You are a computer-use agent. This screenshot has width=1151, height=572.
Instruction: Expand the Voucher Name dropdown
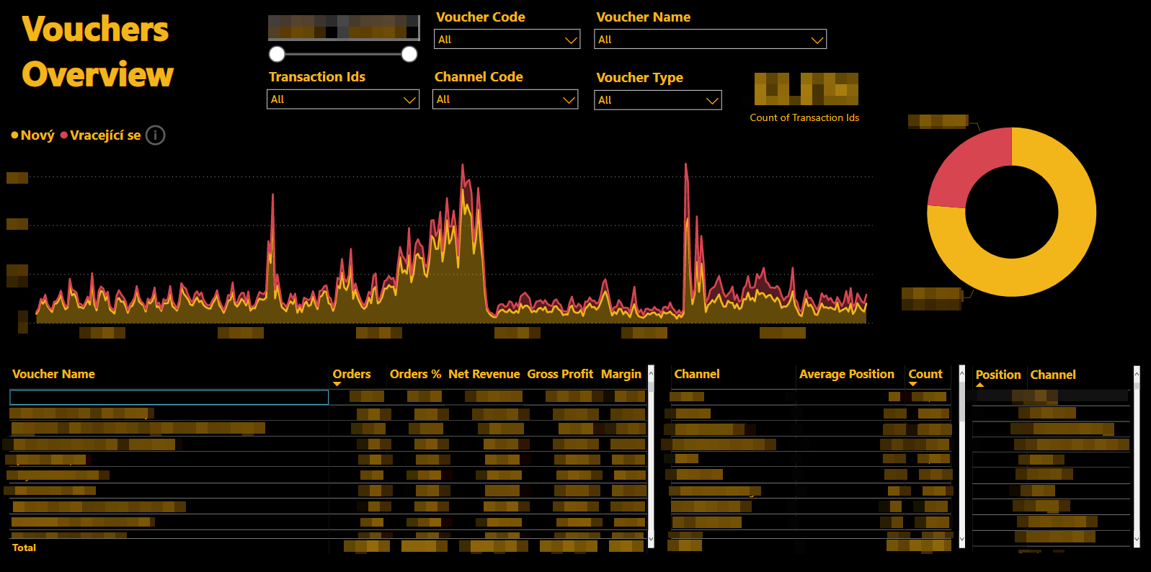(710, 40)
